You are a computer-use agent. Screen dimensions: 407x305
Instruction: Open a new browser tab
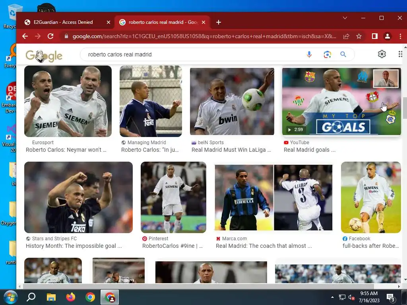(x=219, y=22)
